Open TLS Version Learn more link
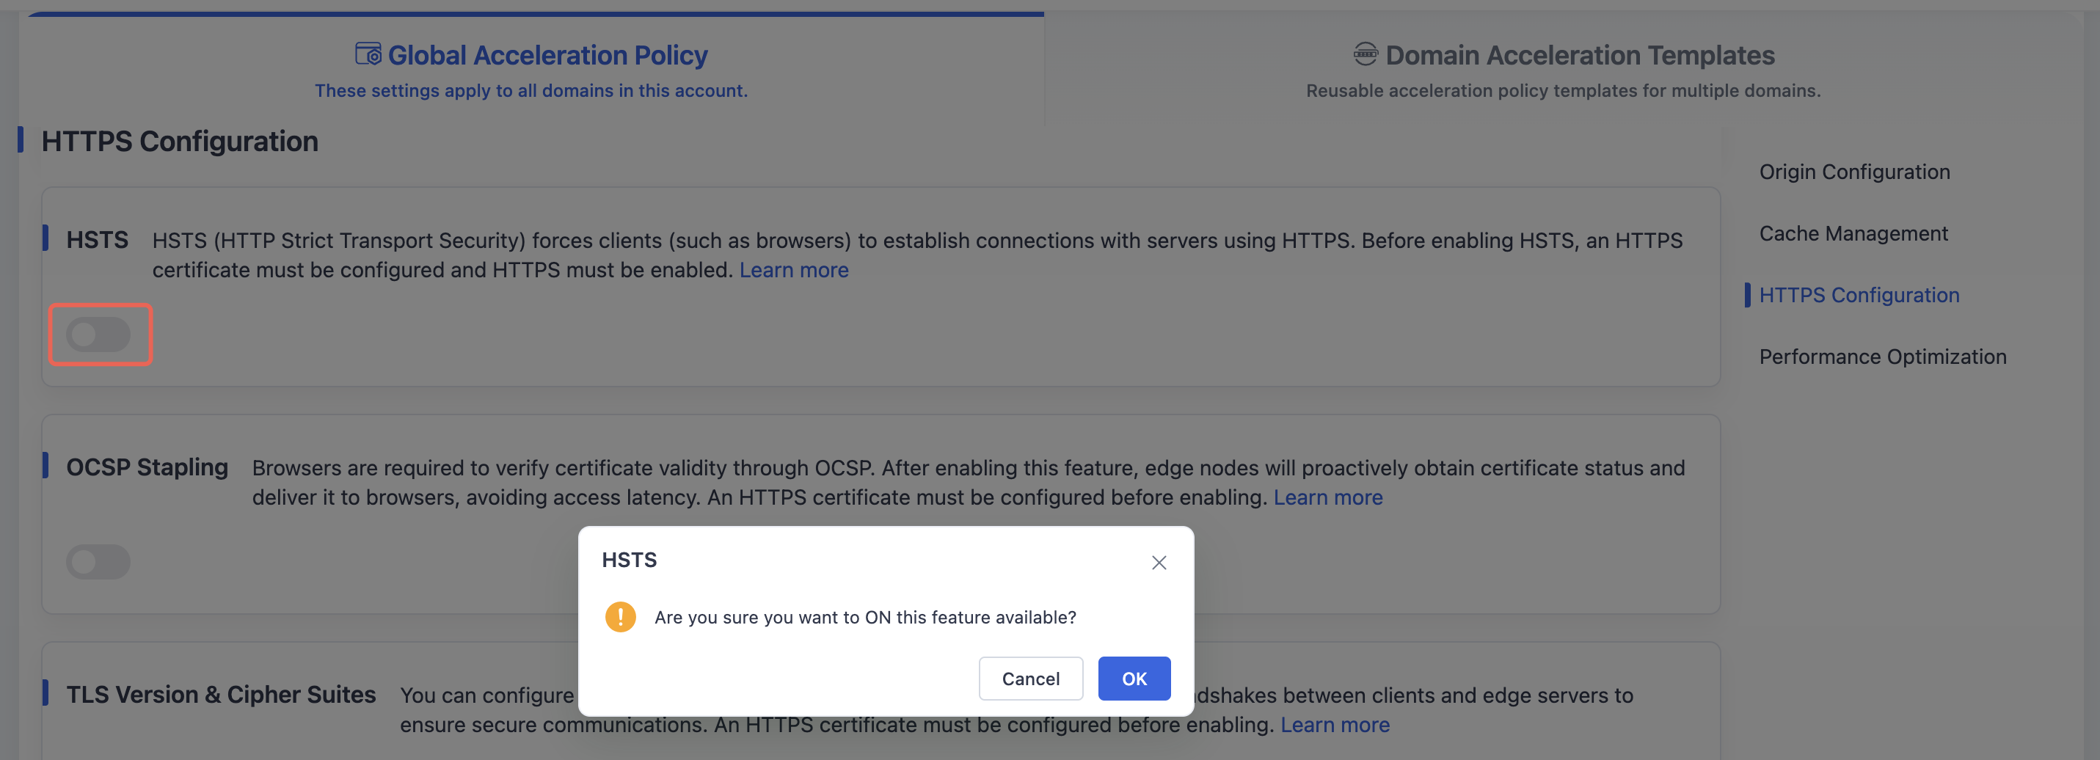The height and width of the screenshot is (760, 2100). point(1335,725)
